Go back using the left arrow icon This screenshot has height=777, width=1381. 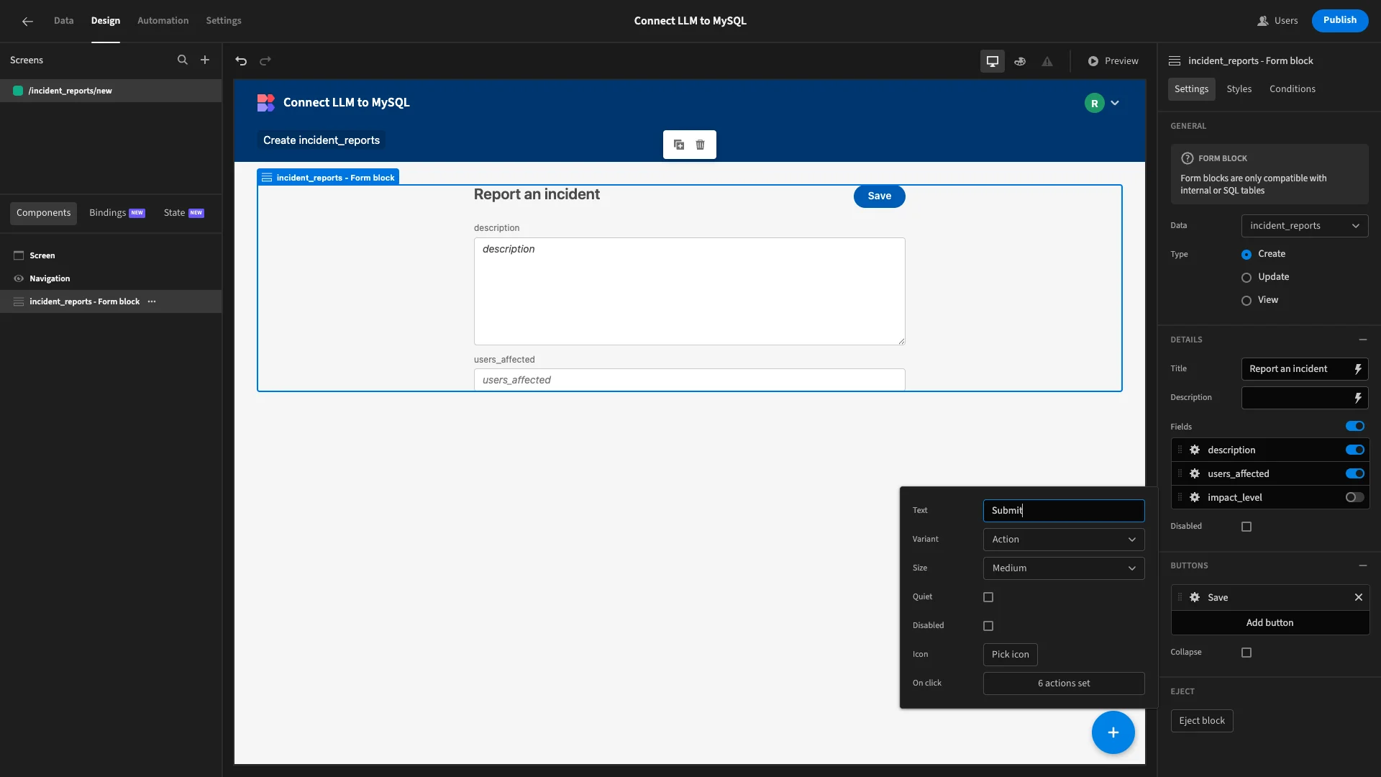click(27, 21)
